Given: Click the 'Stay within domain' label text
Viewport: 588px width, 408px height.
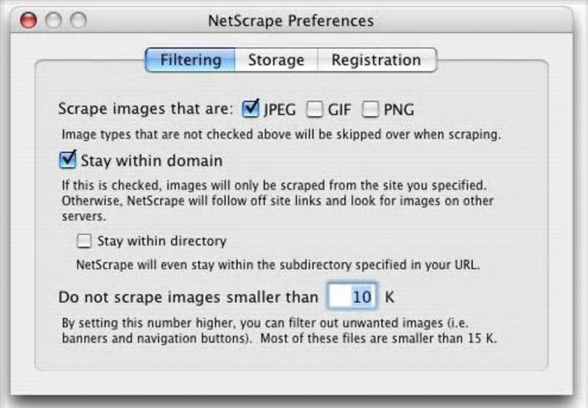Looking at the screenshot, I should [152, 161].
